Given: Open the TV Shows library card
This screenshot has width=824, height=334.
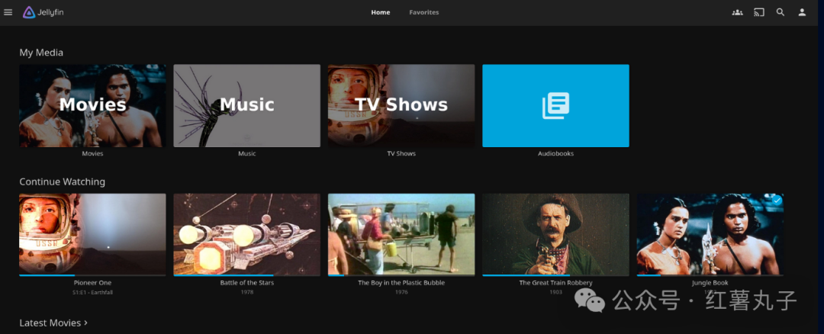Looking at the screenshot, I should [x=401, y=105].
